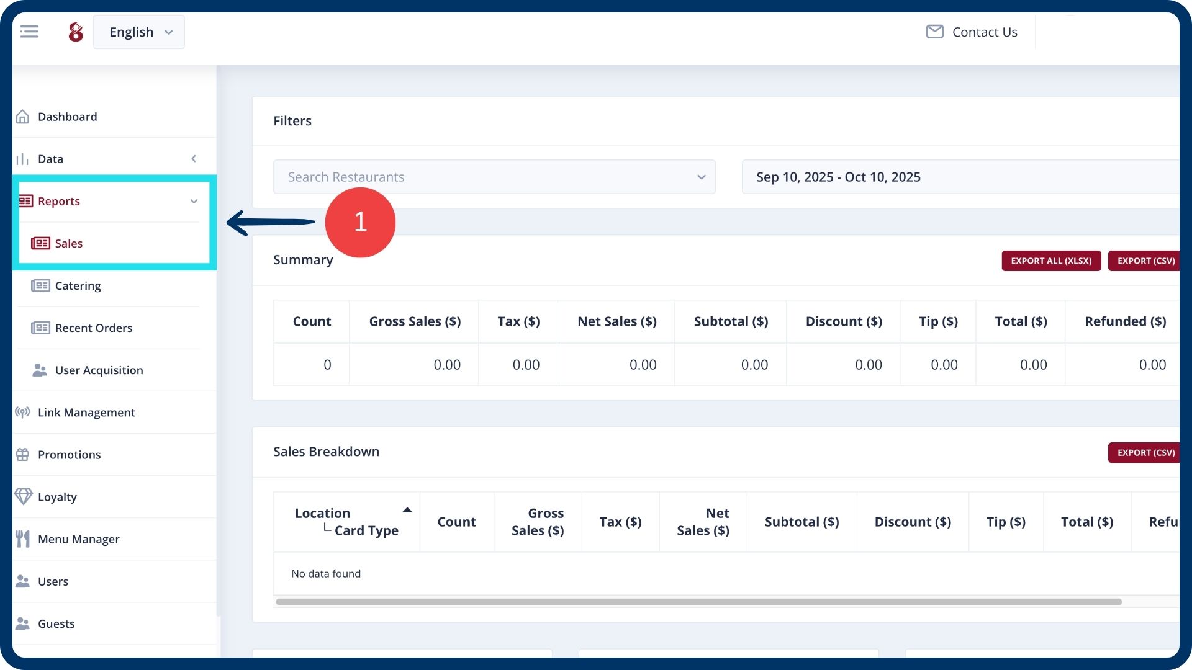Click the red logo icon
1192x670 pixels.
point(76,32)
